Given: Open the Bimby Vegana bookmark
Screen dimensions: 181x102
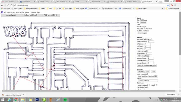Looking at the screenshot, I should 17,8.
